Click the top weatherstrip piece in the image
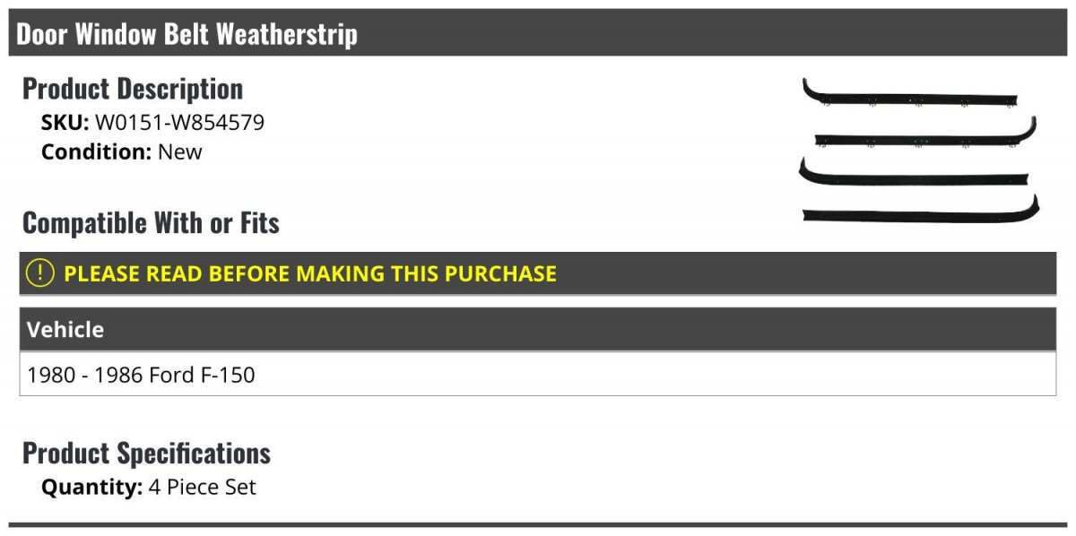The image size is (1076, 536). pos(910,94)
